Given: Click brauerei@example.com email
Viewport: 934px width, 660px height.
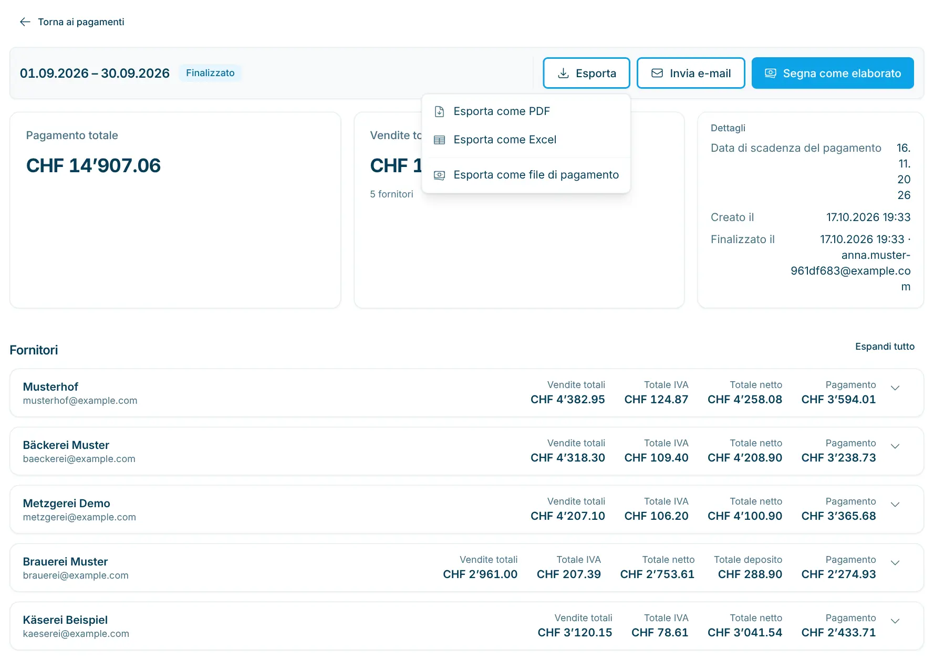Looking at the screenshot, I should pos(76,575).
